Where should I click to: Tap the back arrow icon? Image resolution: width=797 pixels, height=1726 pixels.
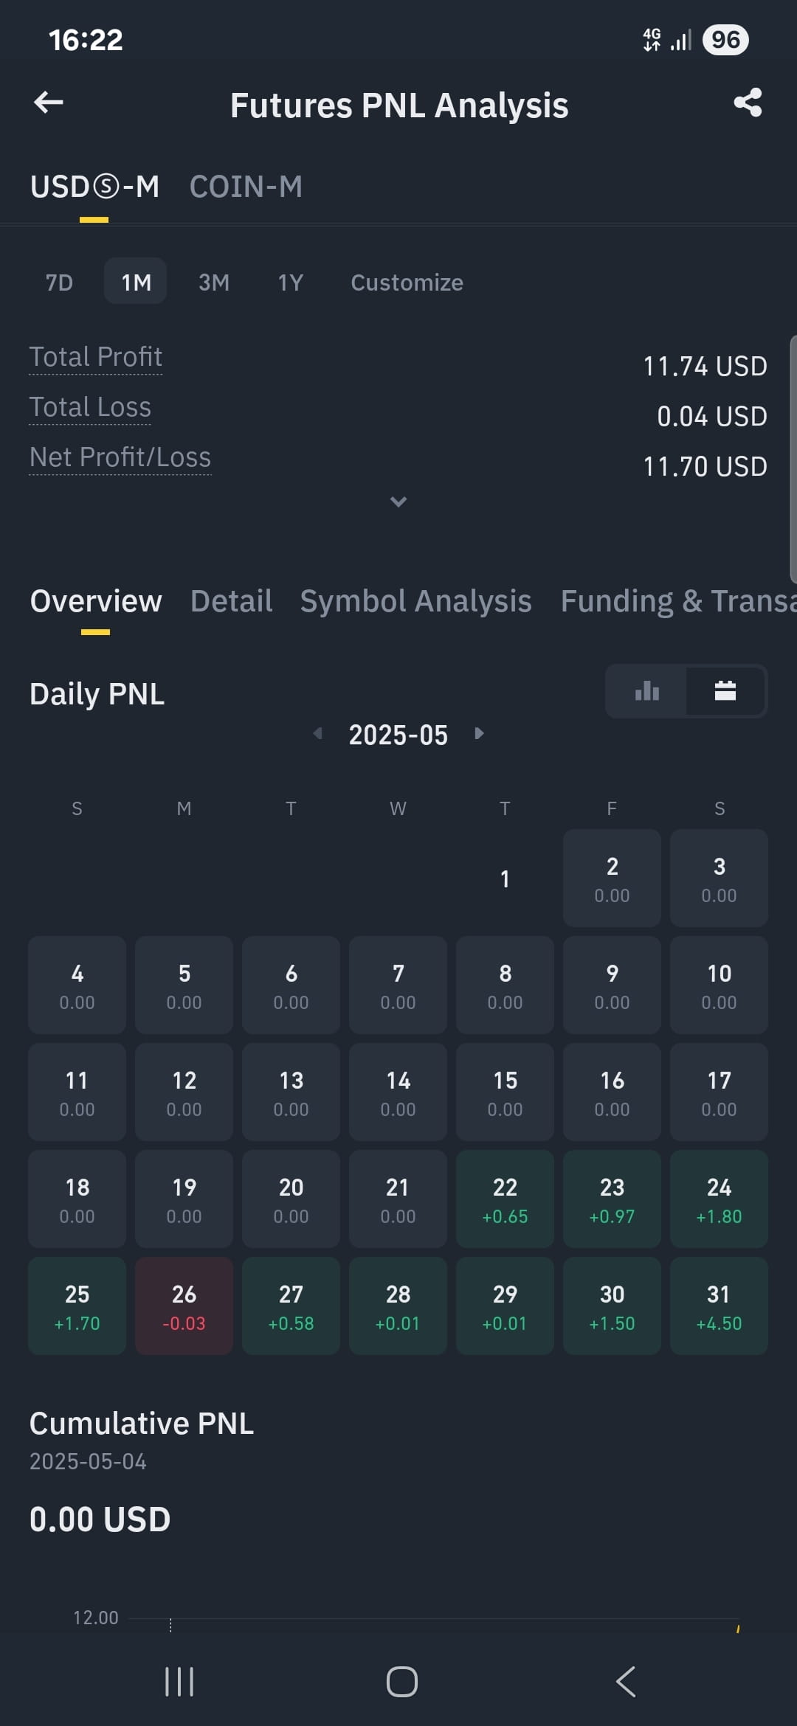(49, 103)
